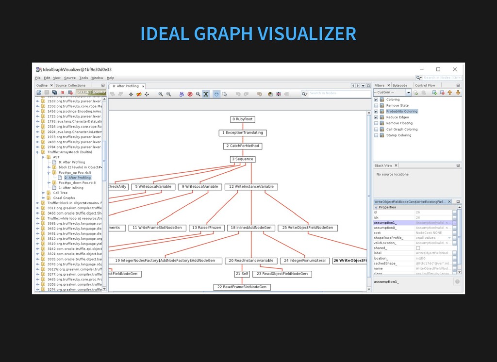Move filter down with orange down arrow
This screenshot has width=497, height=362.
458,93
